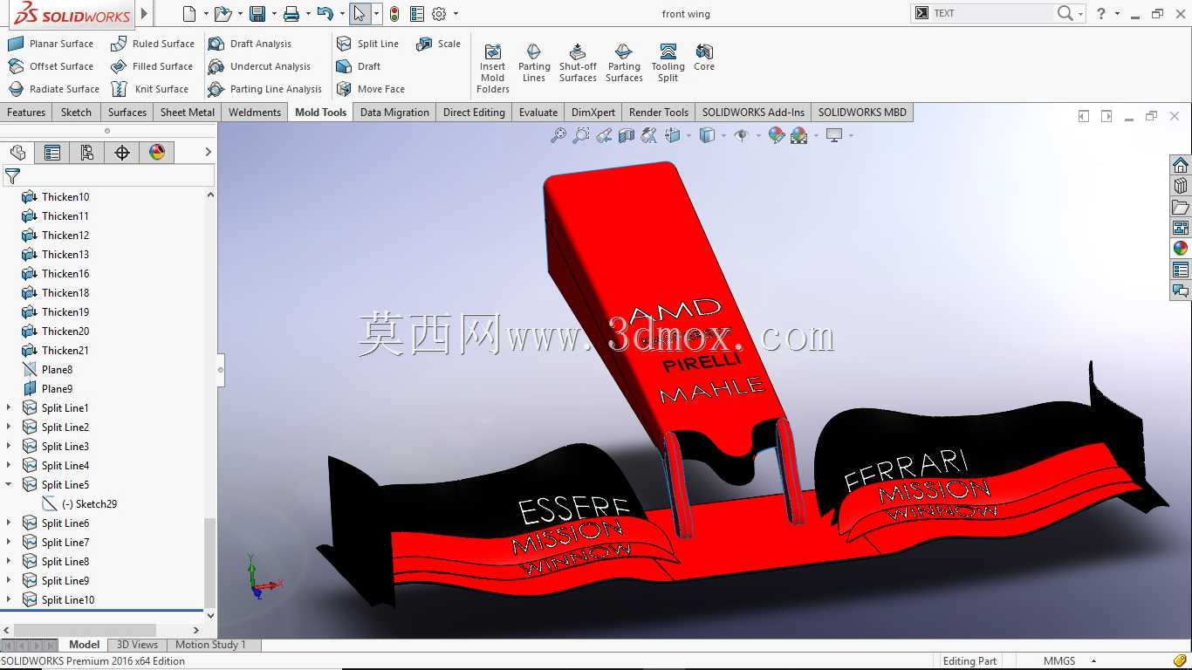The image size is (1192, 670).
Task: Click the Print icon
Action: 291,14
